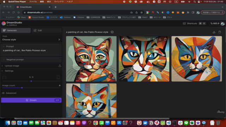Select the landscape aspect ratio icon
The image size is (226, 127).
coord(4,77)
